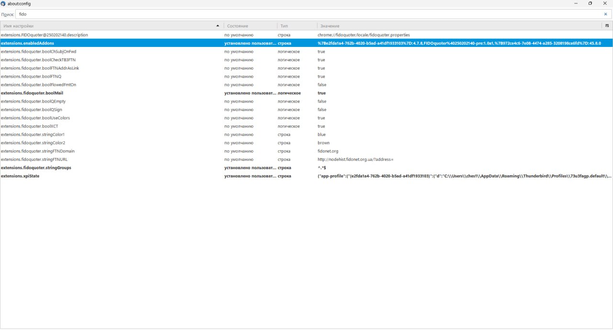Click the Thunderbird icon in title bar
The image size is (613, 330).
(x=4, y=3)
